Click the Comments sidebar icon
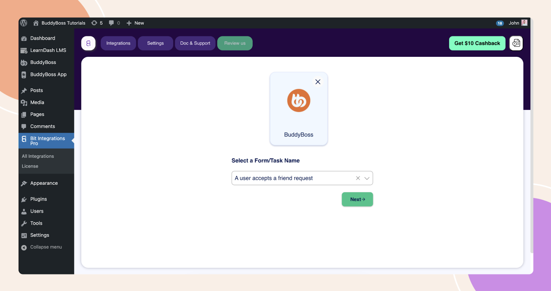This screenshot has width=551, height=291. click(24, 126)
